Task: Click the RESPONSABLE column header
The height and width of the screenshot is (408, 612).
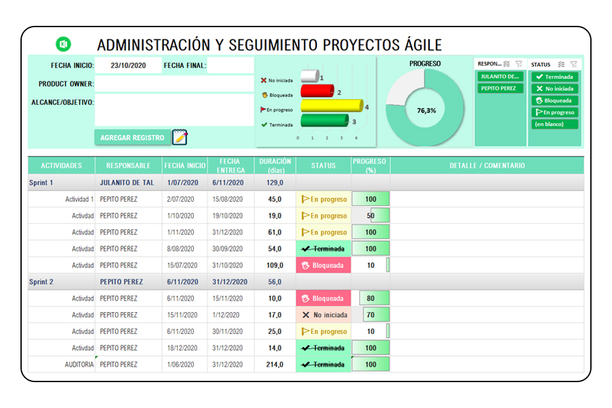Action: tap(129, 165)
